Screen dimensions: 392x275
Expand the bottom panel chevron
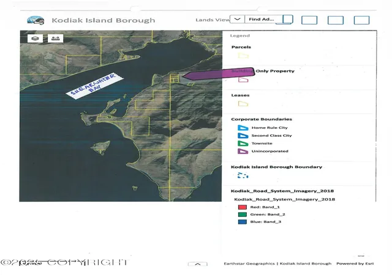[x=197, y=264]
